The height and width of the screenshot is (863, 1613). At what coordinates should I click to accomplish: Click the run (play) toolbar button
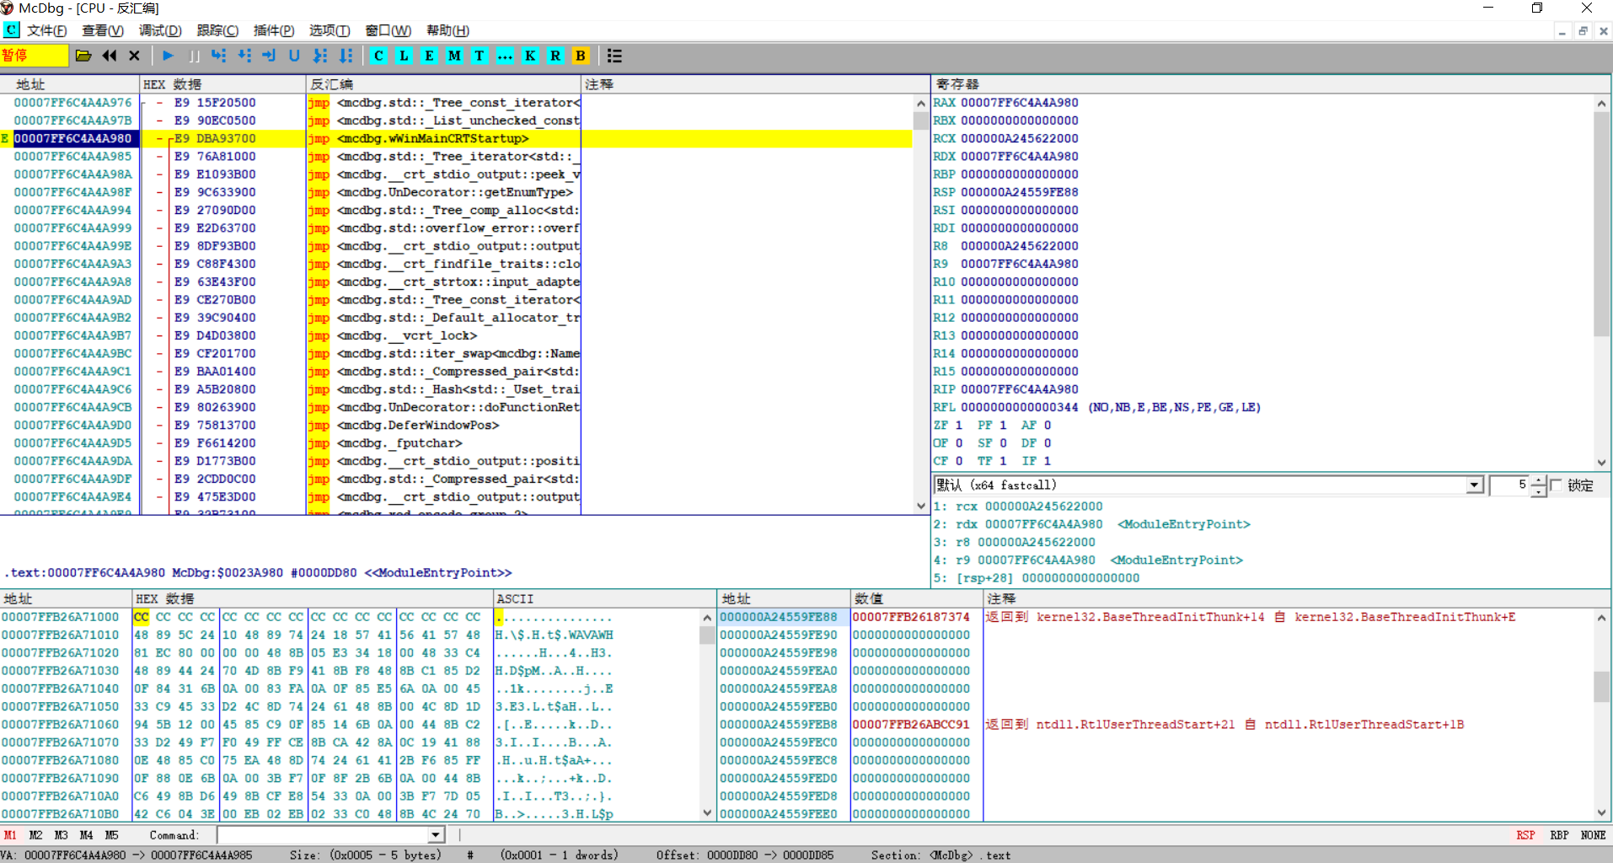(168, 56)
